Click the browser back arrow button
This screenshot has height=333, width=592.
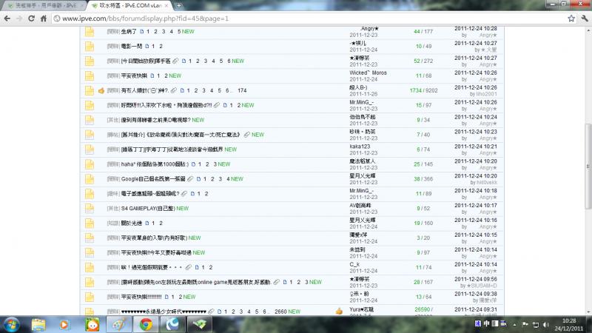[x=8, y=17]
